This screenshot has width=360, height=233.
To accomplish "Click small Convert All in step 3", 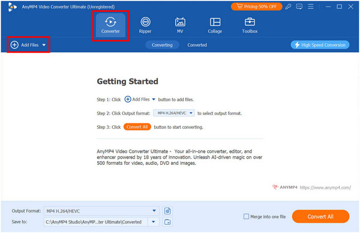I will 137,127.
